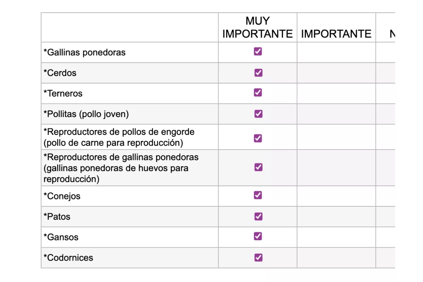This screenshot has height=282, width=423.
Task: Check IMPORTANTE for Codornices
Action: pyautogui.click(x=336, y=257)
